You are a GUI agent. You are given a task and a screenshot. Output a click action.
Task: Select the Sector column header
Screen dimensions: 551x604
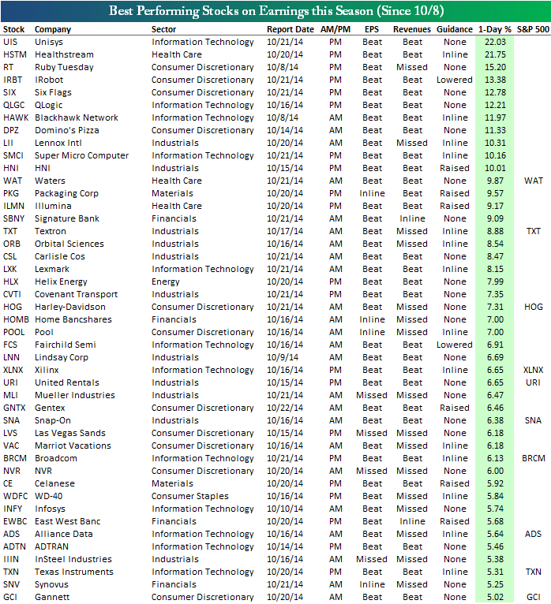pyautogui.click(x=163, y=29)
